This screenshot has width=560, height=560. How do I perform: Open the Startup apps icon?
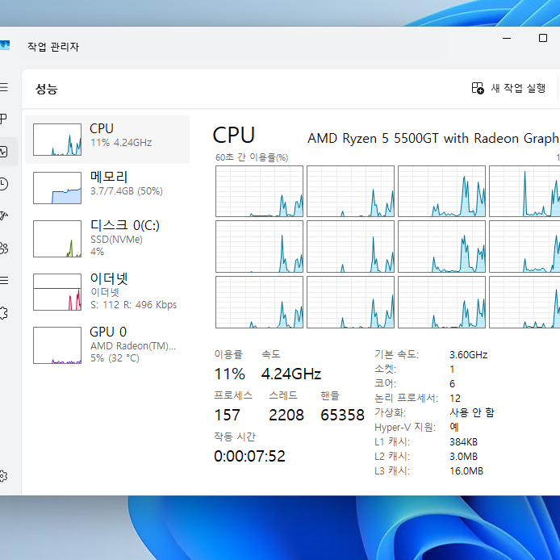(x=3, y=215)
